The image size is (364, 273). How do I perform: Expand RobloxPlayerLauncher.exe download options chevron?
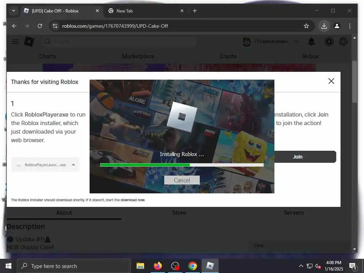tap(73, 165)
